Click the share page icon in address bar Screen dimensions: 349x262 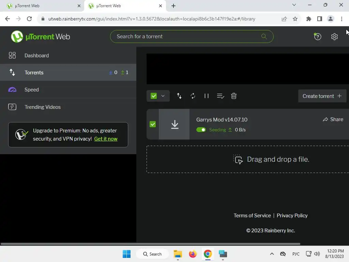[284, 19]
